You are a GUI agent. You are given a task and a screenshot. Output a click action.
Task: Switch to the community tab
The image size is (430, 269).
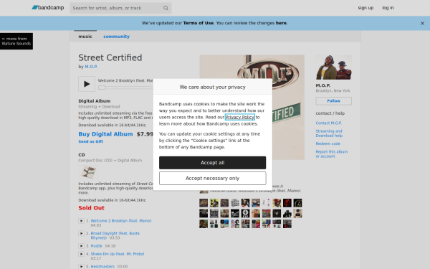[116, 37]
